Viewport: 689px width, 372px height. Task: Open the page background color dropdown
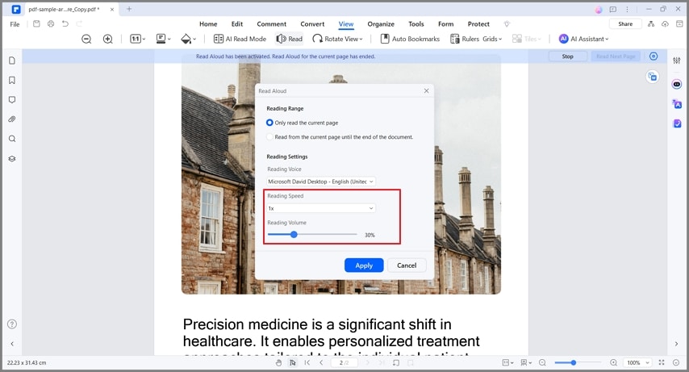pos(189,39)
